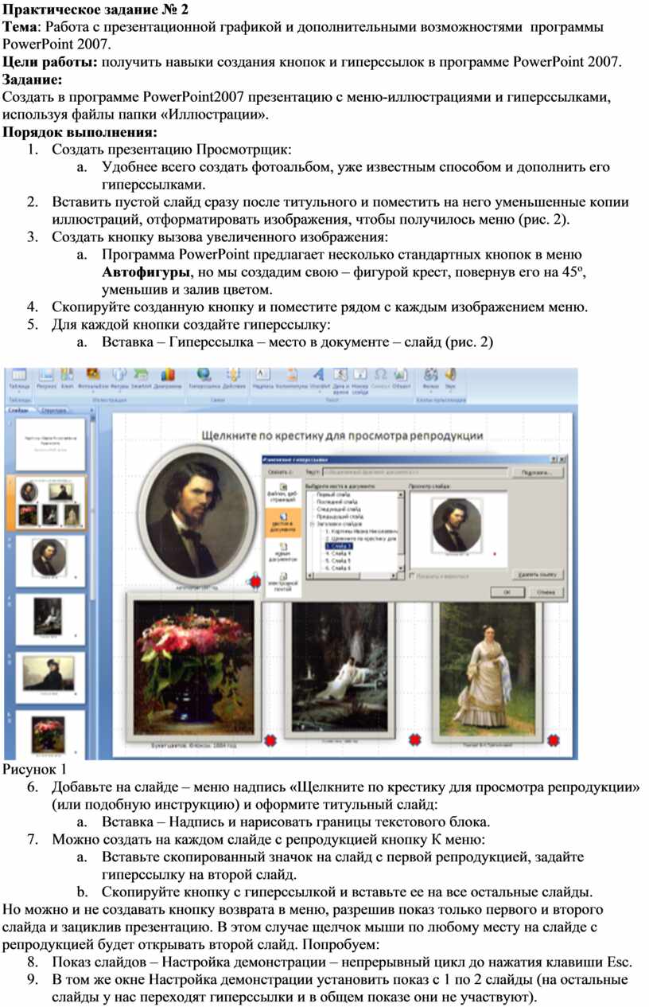Click the Звук sound icon
The height and width of the screenshot is (1007, 649).
(x=451, y=379)
